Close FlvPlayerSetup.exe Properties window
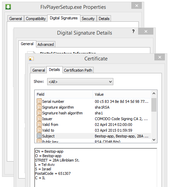 click(136, 5)
